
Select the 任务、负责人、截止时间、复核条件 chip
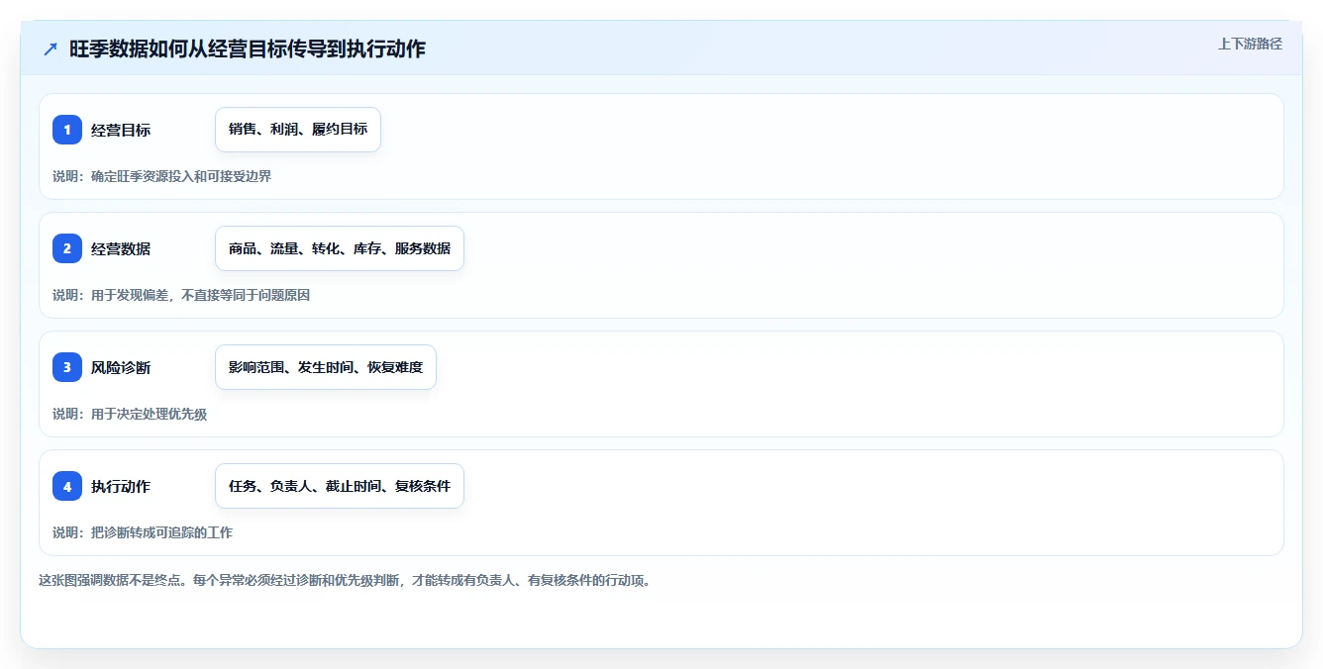(340, 486)
